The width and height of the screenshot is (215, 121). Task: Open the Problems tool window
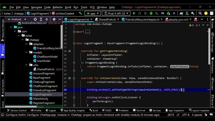click(122, 110)
